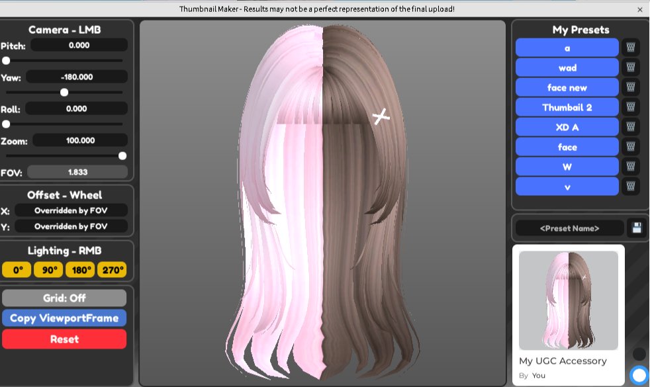
Task: Delete the "W" preset trash icon
Action: [x=631, y=167]
